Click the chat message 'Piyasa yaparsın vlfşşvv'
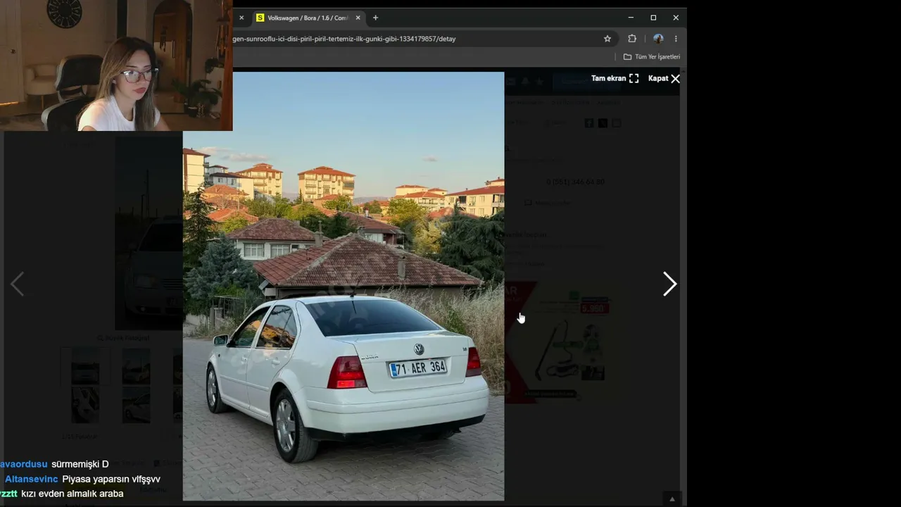The image size is (901, 507). (x=111, y=479)
